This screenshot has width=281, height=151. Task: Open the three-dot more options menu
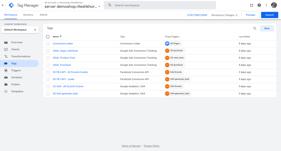click(266, 5)
